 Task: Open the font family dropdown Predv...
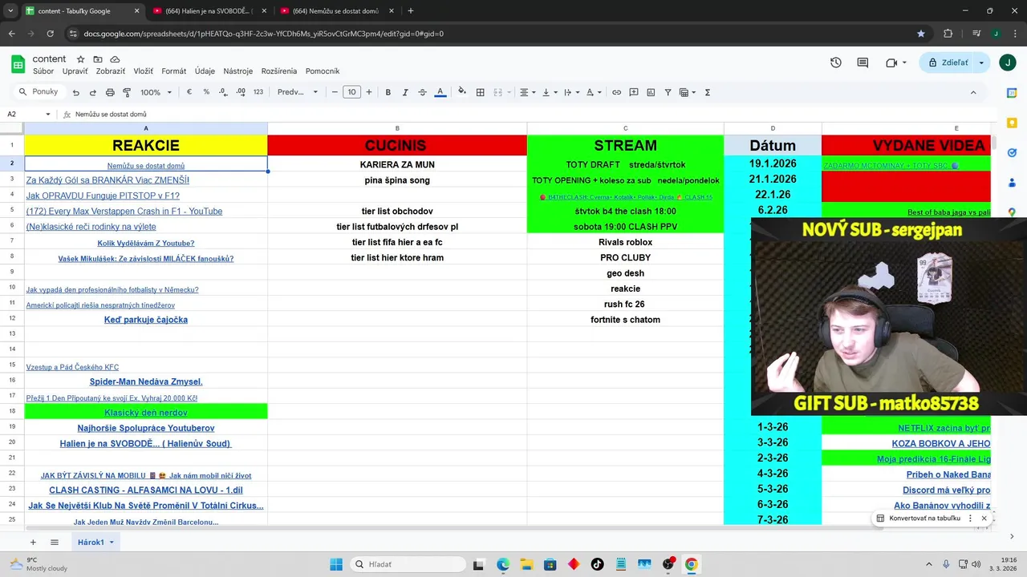[297, 92]
